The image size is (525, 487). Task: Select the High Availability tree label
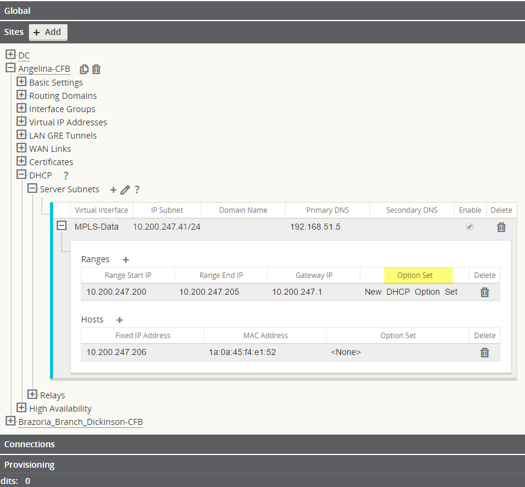coord(60,409)
